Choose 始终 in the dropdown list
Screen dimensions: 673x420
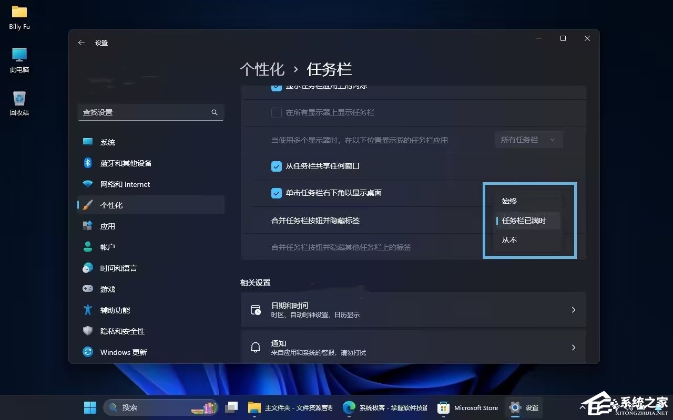tap(529, 201)
